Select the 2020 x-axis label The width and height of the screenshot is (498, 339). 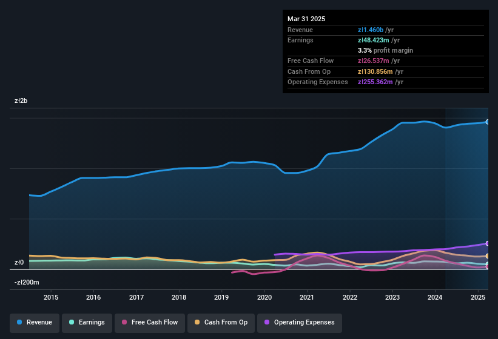click(264, 297)
